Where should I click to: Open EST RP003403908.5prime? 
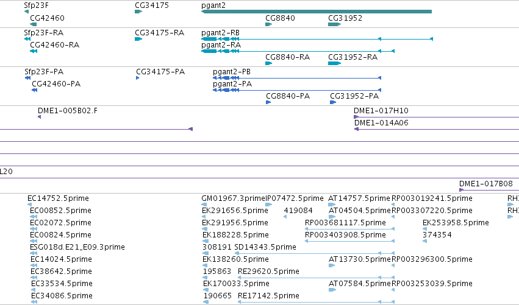[x=350, y=241]
